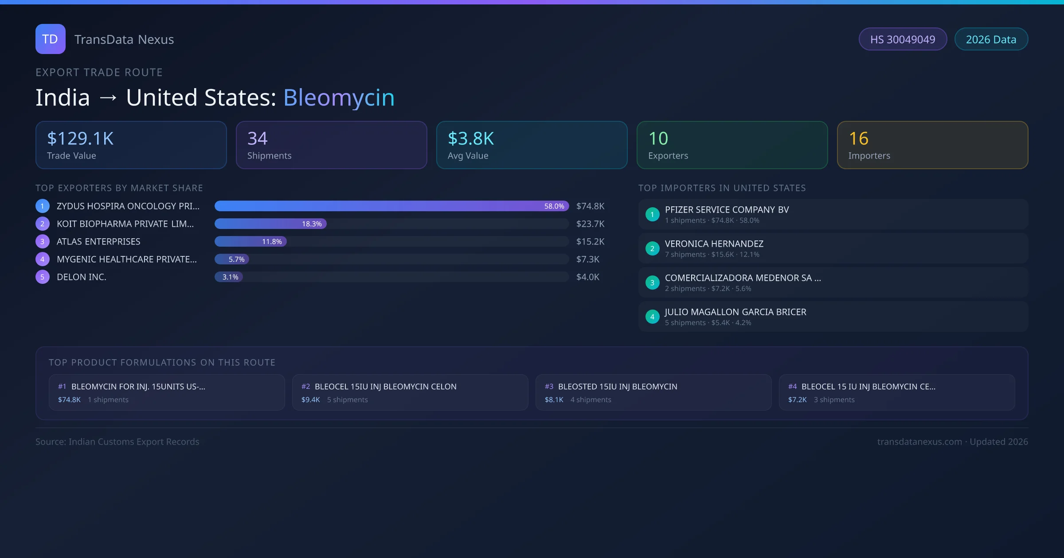
Task: Click transdatanexus.com footer link
Action: pos(919,442)
